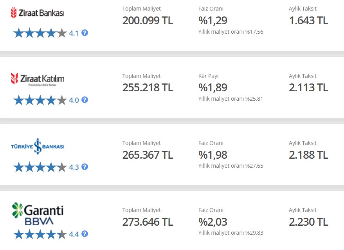This screenshot has height=250, width=344.
Task: Click the Ziraat Katılım logo
Action: pyautogui.click(x=38, y=80)
